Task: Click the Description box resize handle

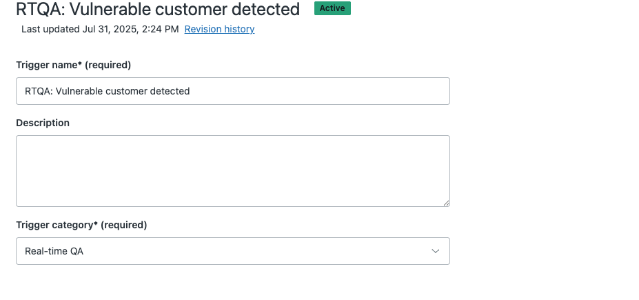Action: coord(446,202)
